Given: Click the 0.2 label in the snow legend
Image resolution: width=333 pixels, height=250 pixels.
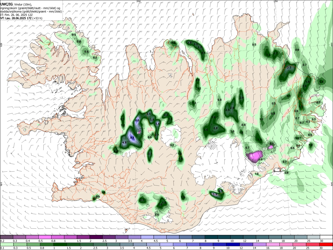Looking at the screenshot, I should pos(2,241).
